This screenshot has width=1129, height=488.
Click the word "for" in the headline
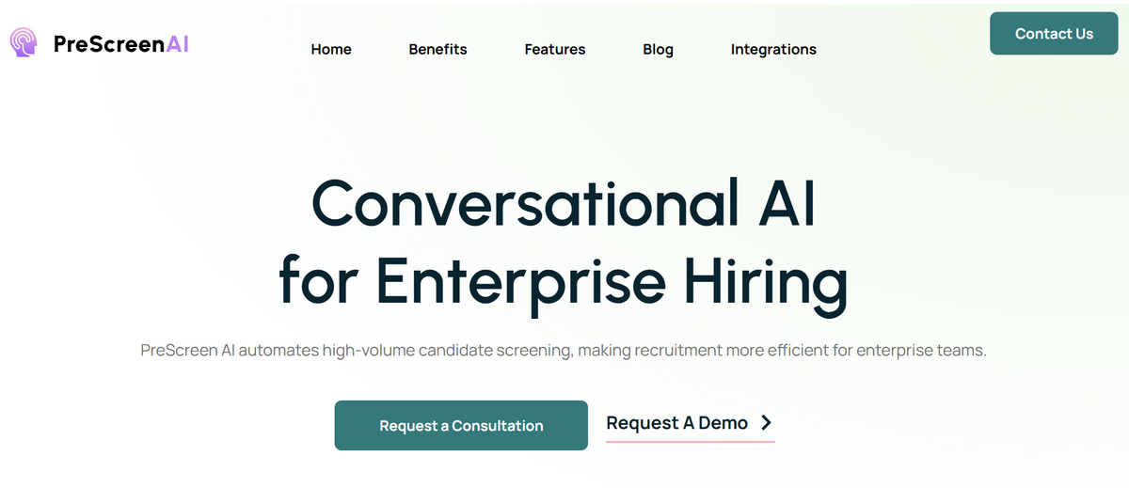click(x=320, y=279)
